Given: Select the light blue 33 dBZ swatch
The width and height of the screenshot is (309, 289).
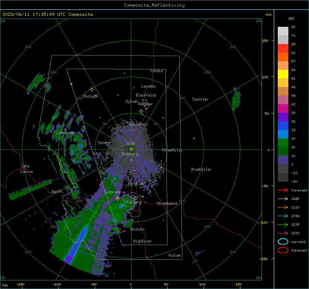Looking at the screenshot, I should point(283,134).
